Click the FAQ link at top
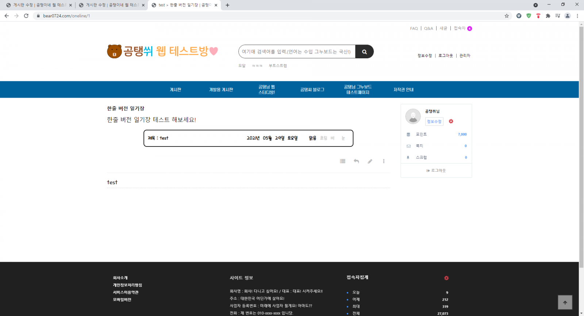Screen dimensions: 584x316 pos(414,28)
